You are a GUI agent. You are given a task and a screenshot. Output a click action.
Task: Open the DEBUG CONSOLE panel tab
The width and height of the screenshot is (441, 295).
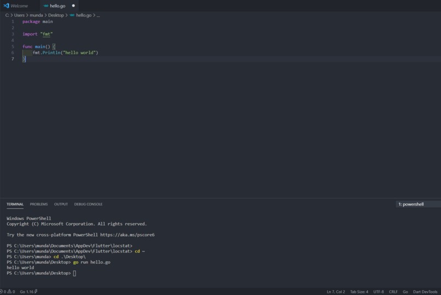pos(88,204)
